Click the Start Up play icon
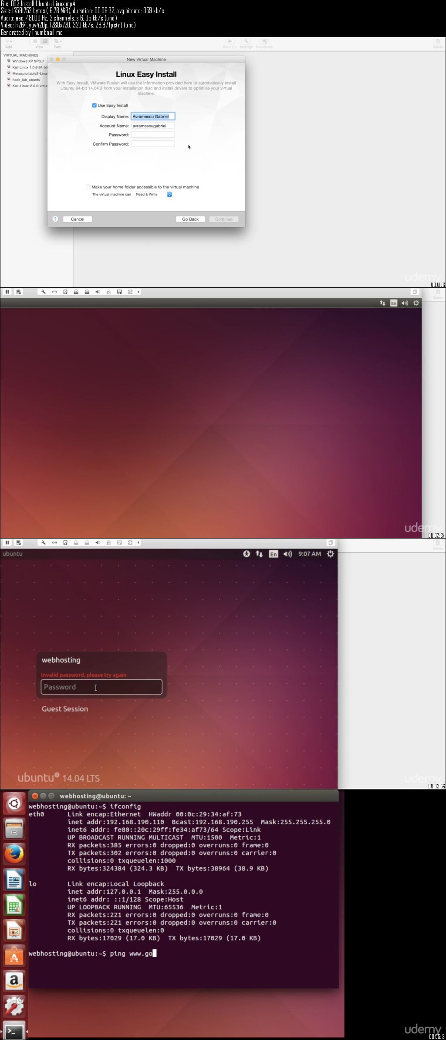The height and width of the screenshot is (1040, 446). 230,41
